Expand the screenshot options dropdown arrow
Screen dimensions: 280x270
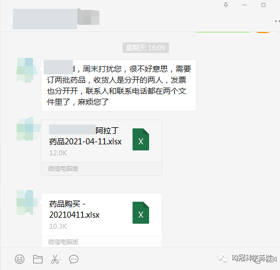pyautogui.click(x=60, y=260)
